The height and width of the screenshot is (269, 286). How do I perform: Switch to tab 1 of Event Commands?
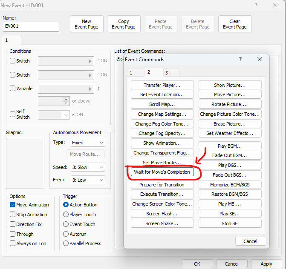[x=131, y=73]
